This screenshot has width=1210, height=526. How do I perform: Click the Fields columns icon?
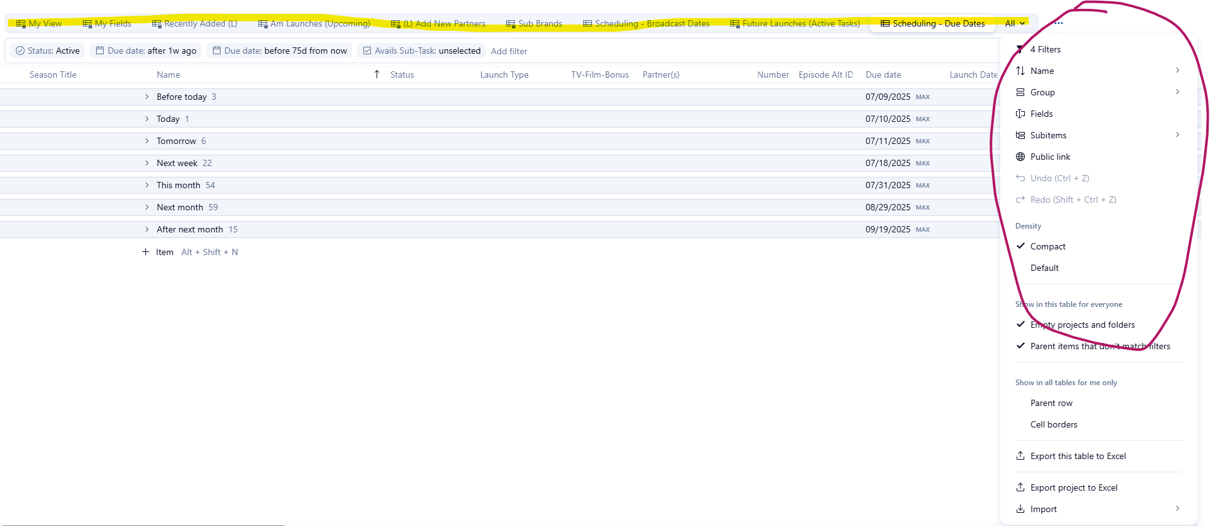pos(1020,114)
